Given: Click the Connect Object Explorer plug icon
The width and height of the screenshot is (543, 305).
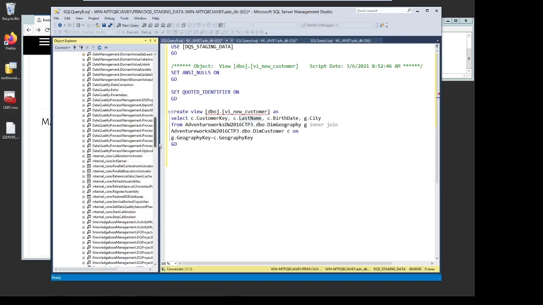Looking at the screenshot, I should pos(75,47).
